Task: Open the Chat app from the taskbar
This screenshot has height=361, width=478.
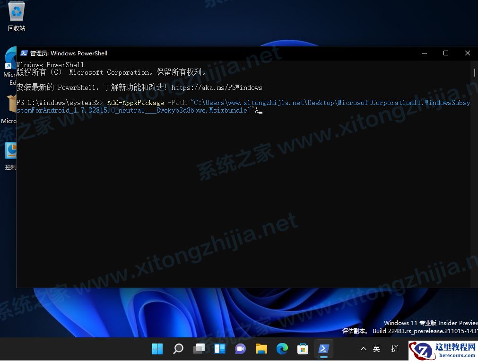Action: point(240,349)
